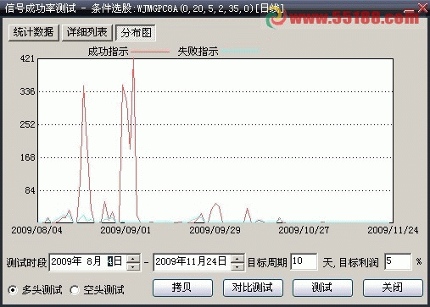The height and width of the screenshot is (307, 430).
Task: Run the 测试 button
Action: 322,288
